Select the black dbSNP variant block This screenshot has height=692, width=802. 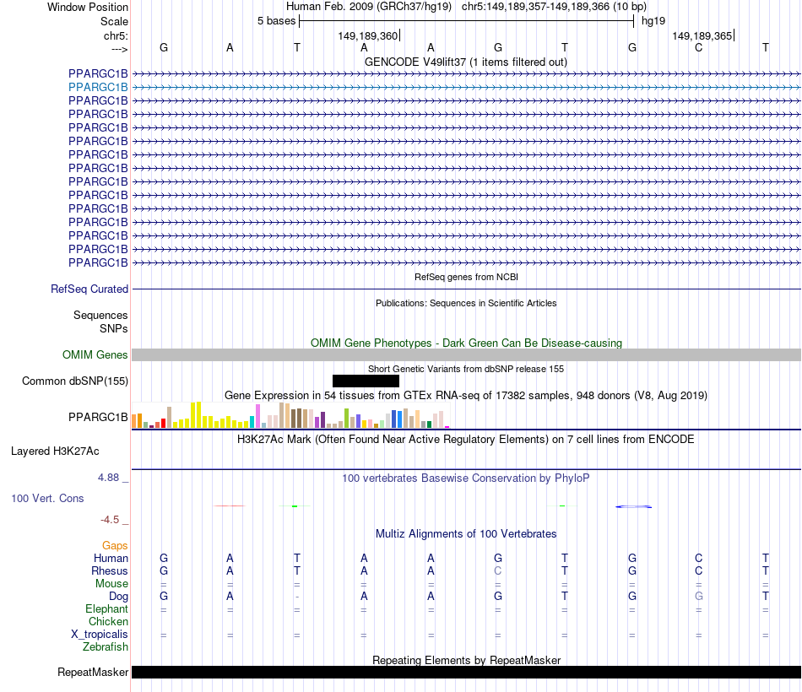(x=366, y=381)
